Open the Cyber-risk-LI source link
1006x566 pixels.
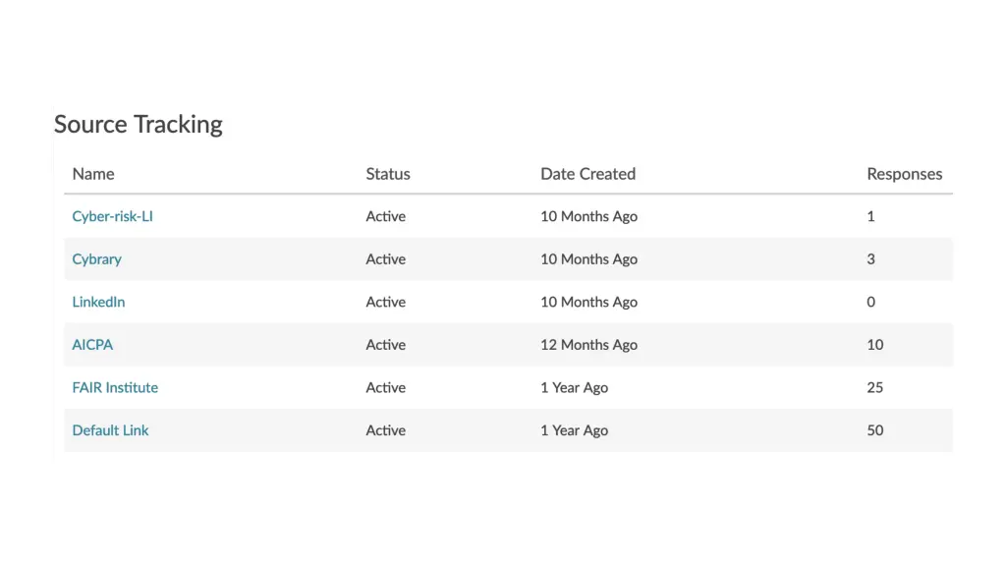(112, 216)
